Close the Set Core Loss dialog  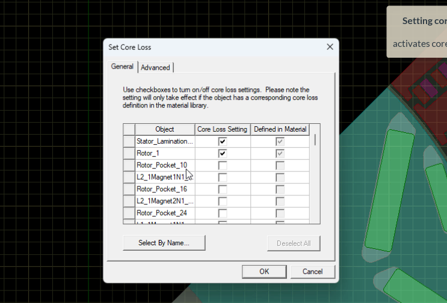tap(330, 47)
